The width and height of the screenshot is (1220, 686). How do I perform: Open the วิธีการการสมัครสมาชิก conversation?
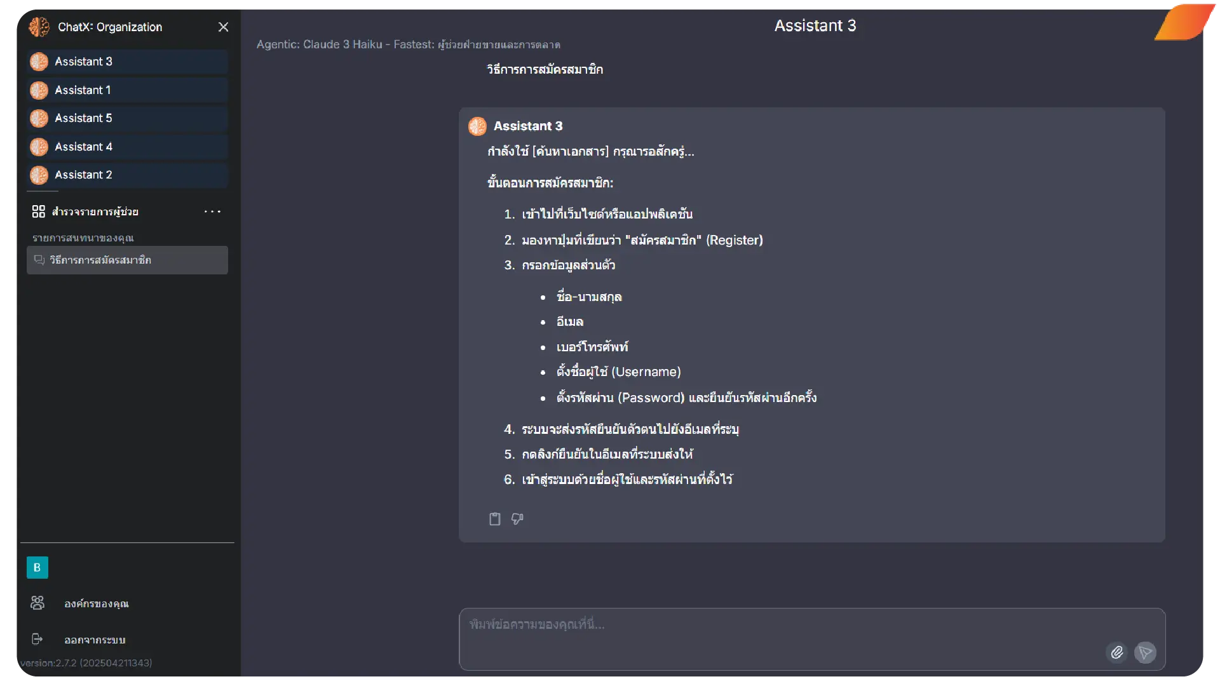[127, 260]
